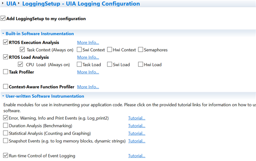The height and width of the screenshot is (161, 256).
Task: Open Tutorial for Duration Analysis
Action: pos(136,126)
